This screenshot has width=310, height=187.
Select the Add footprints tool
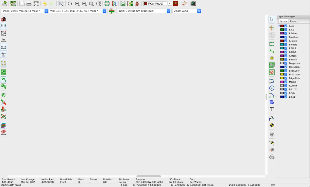[272, 44]
